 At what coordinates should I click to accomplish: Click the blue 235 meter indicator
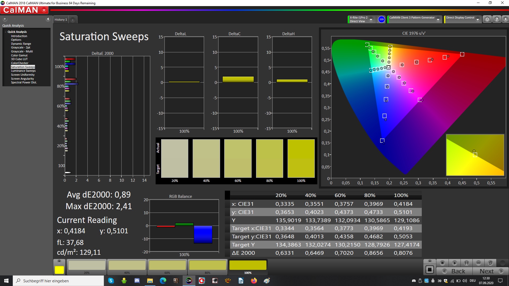click(381, 19)
